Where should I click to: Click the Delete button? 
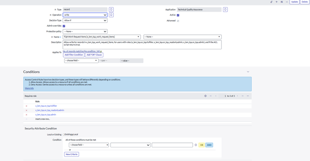[x=305, y=2]
